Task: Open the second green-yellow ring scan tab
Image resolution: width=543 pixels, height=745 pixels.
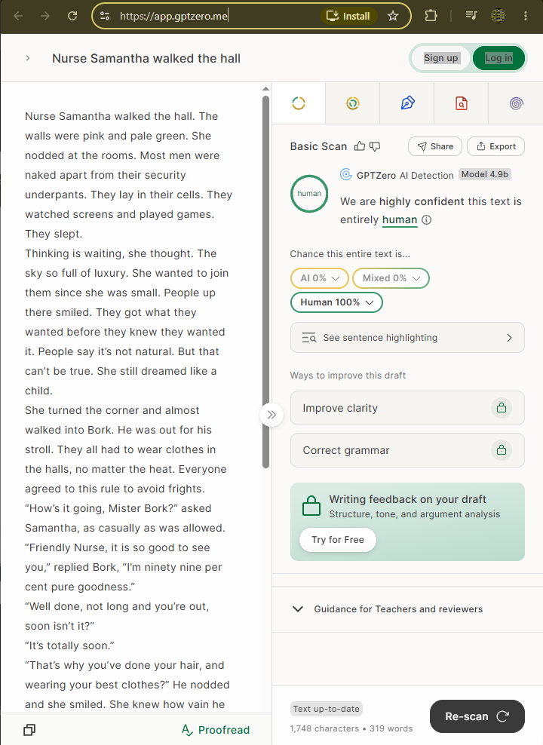Action: (x=352, y=103)
